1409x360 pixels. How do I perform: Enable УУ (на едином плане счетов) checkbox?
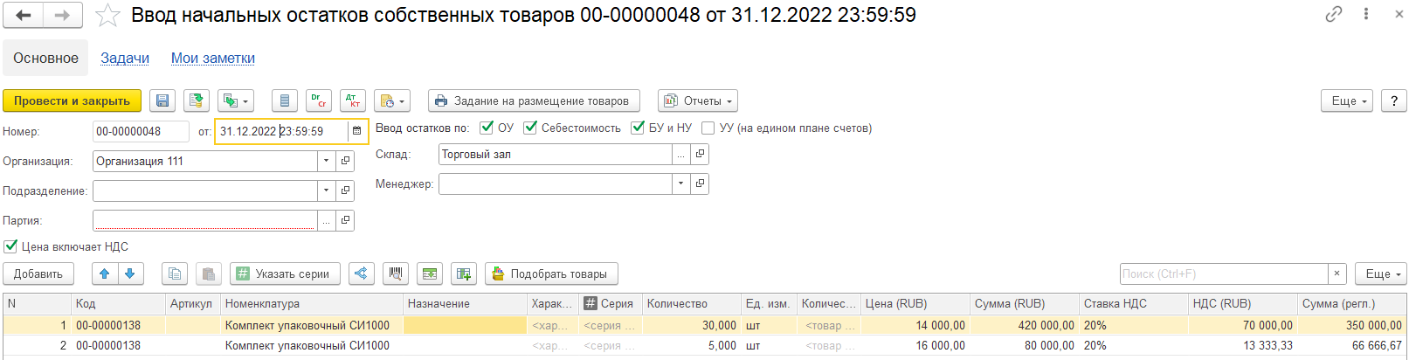tap(708, 128)
